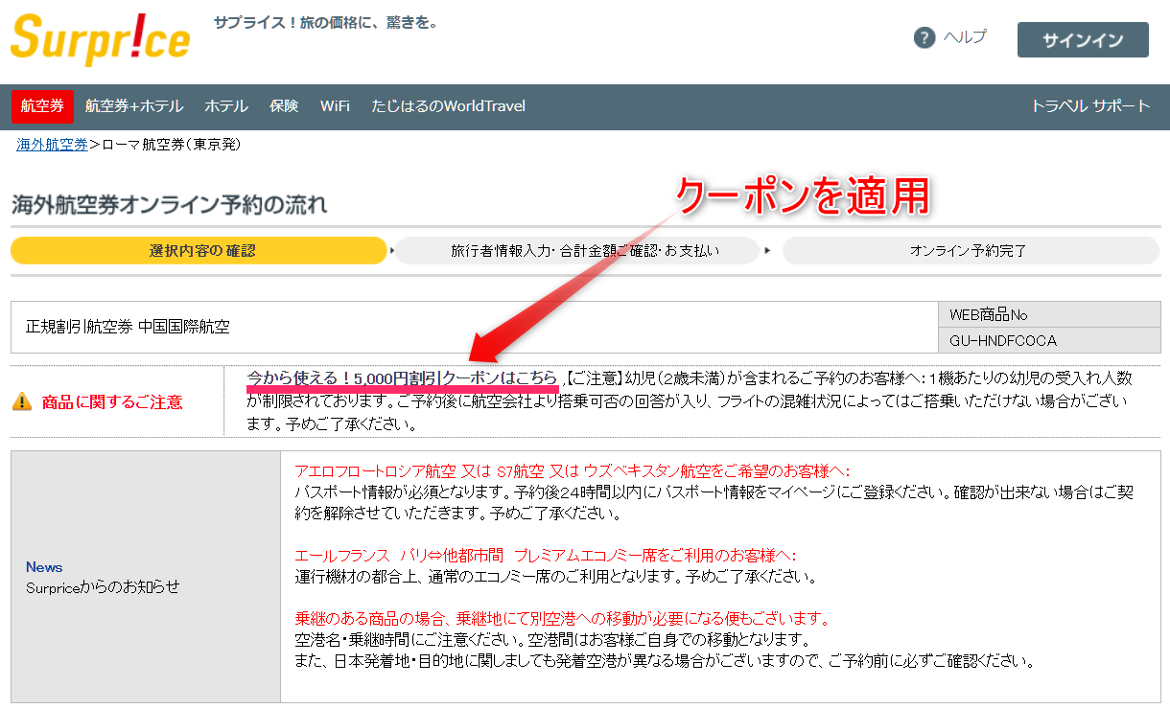Screen dimensions: 1170x709
Task: Open the 保険 menu item
Action: (x=284, y=106)
